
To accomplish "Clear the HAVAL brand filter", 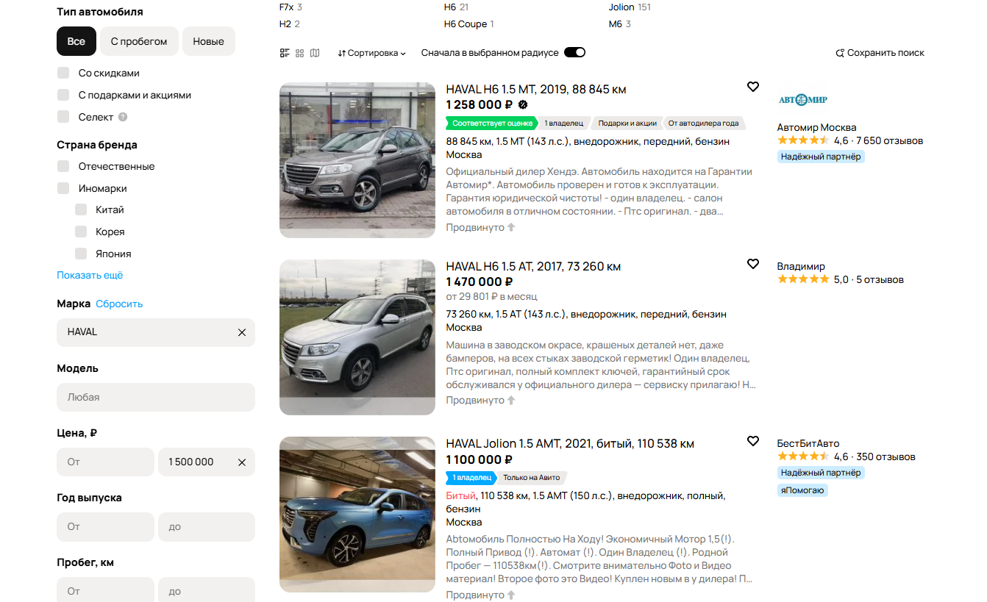I will (242, 332).
